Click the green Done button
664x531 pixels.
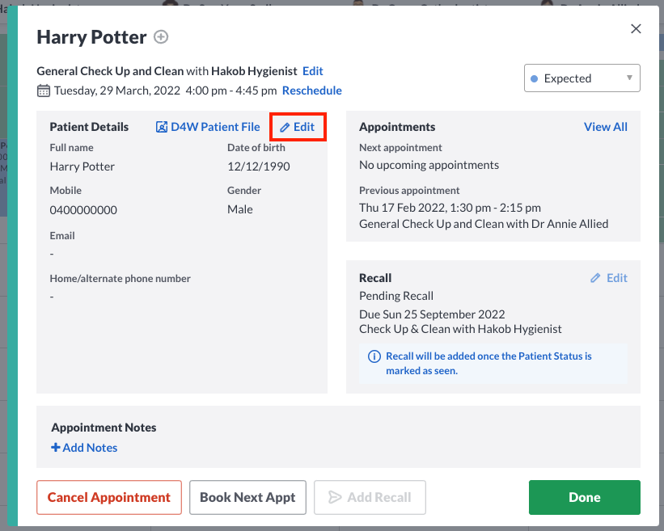point(585,498)
